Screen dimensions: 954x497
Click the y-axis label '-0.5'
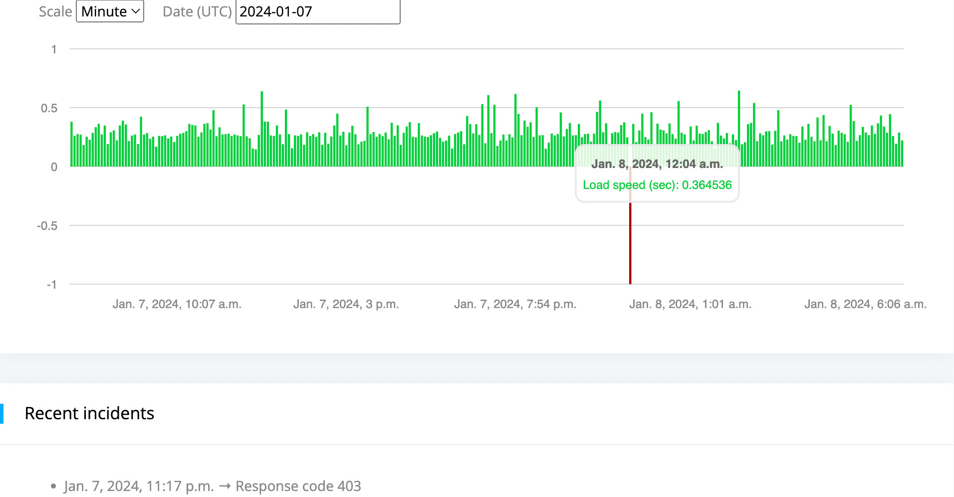pos(47,226)
